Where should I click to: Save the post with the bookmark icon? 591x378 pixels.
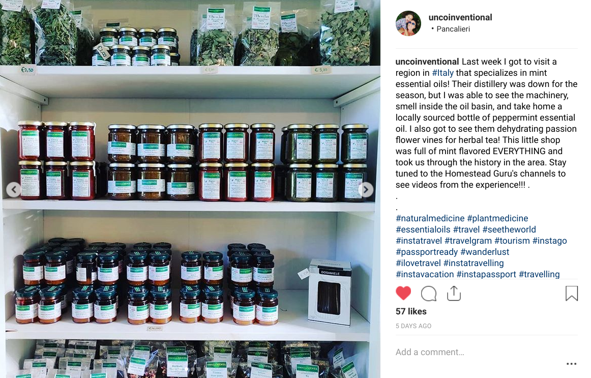point(571,293)
